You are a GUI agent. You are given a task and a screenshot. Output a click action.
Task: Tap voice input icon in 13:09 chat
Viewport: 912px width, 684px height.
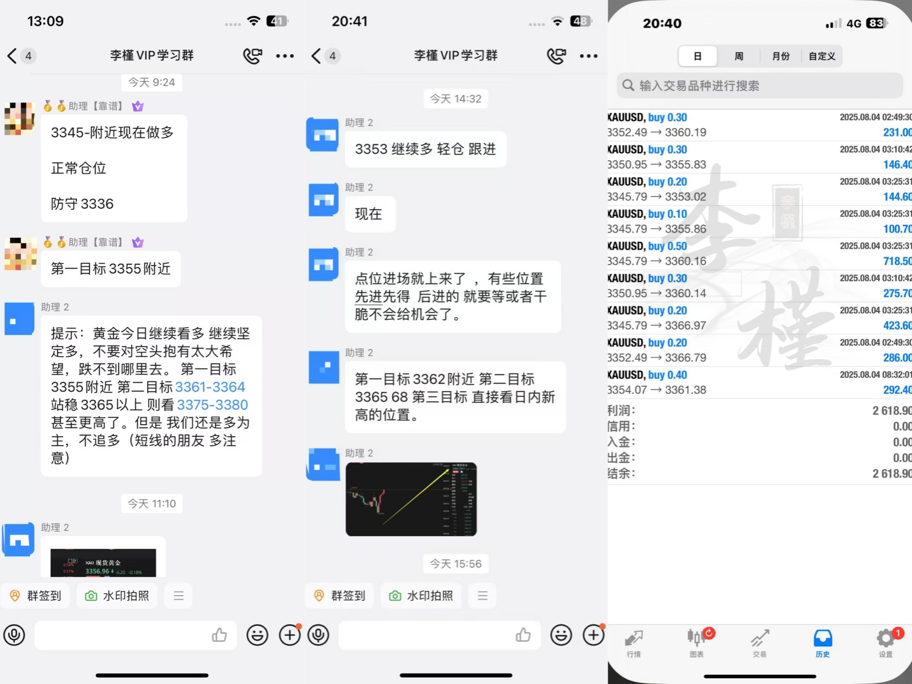(14, 635)
